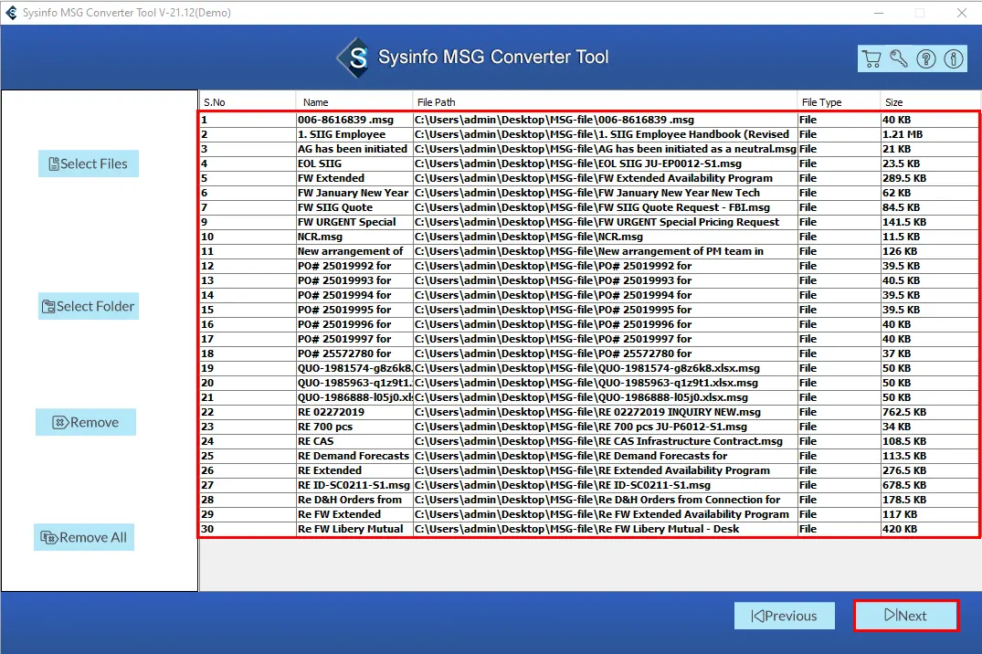
Task: Select the Re FW Libery Mutual row
Action: pos(350,529)
